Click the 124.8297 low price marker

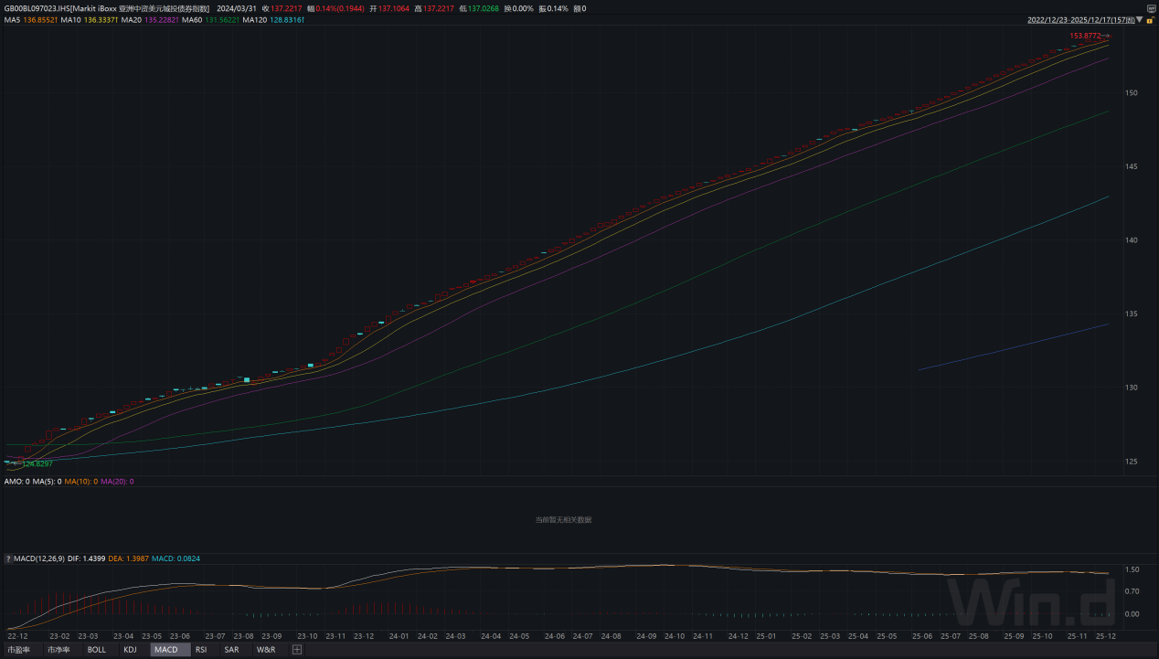pyautogui.click(x=37, y=463)
